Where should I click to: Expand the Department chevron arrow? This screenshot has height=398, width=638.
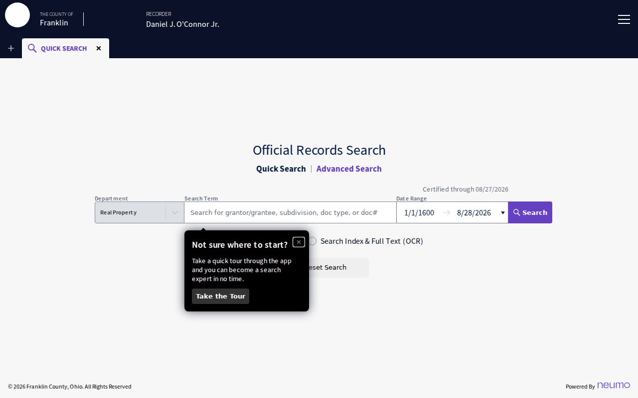175,212
